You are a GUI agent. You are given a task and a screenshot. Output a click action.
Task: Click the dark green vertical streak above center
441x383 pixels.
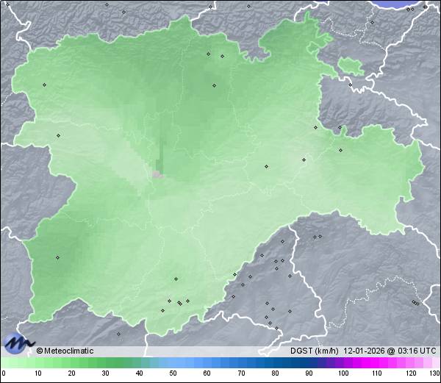click(162, 151)
